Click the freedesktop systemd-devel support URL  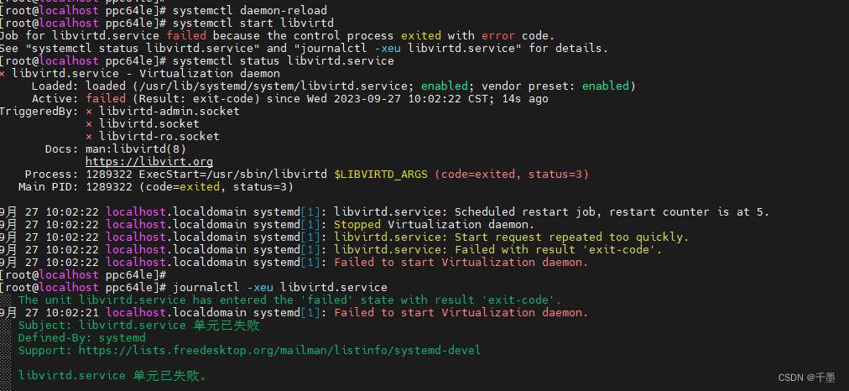click(280, 351)
